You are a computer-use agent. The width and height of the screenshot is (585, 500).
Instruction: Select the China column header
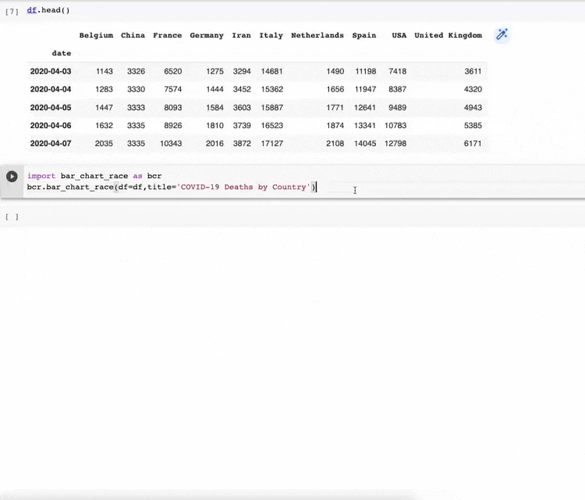tap(133, 35)
